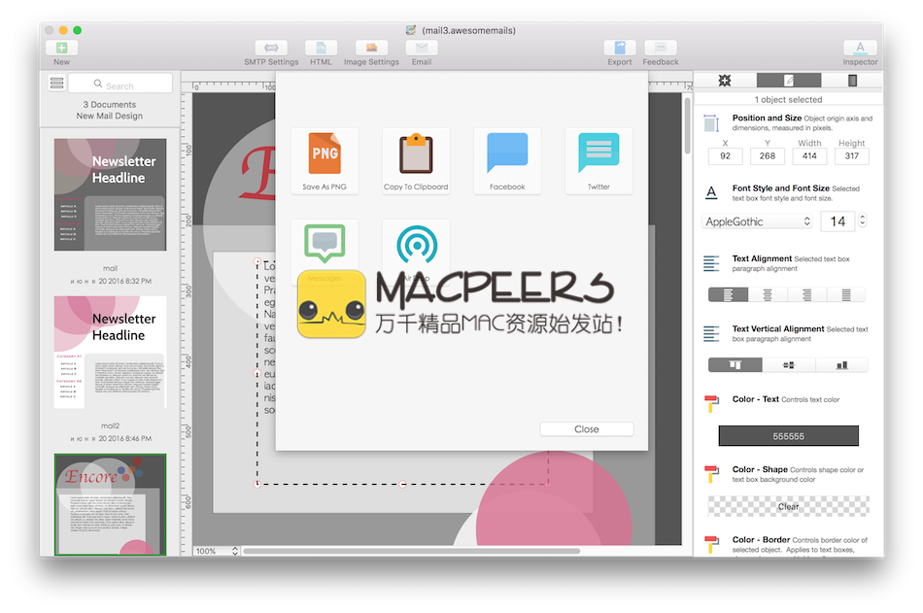
Task: Click the X position field showing 92
Action: tap(725, 156)
